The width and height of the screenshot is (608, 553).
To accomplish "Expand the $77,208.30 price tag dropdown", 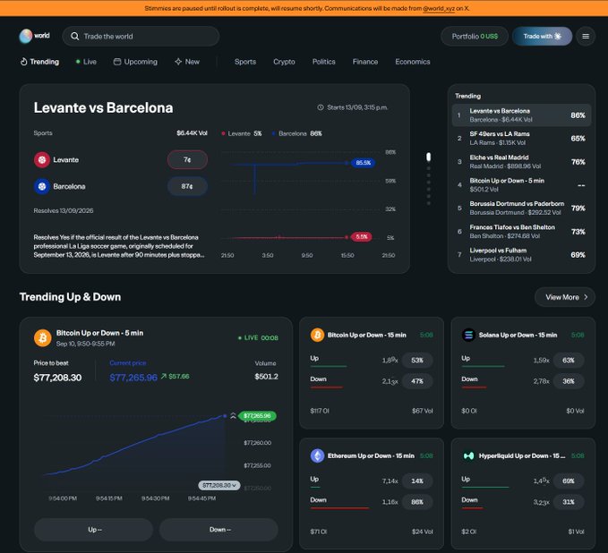I will tap(219, 485).
